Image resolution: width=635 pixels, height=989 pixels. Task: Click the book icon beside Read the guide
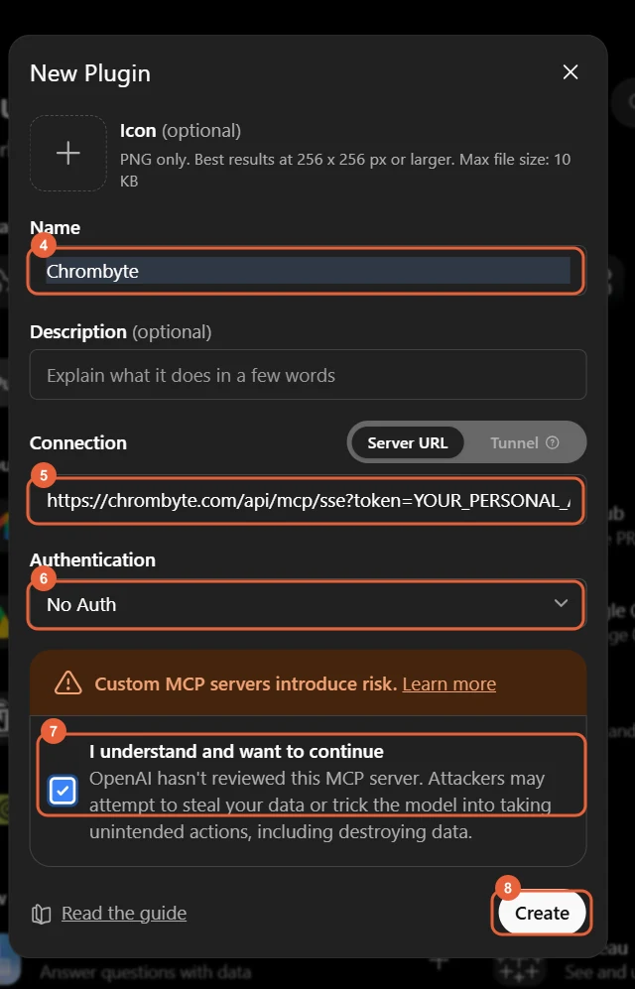(x=41, y=914)
